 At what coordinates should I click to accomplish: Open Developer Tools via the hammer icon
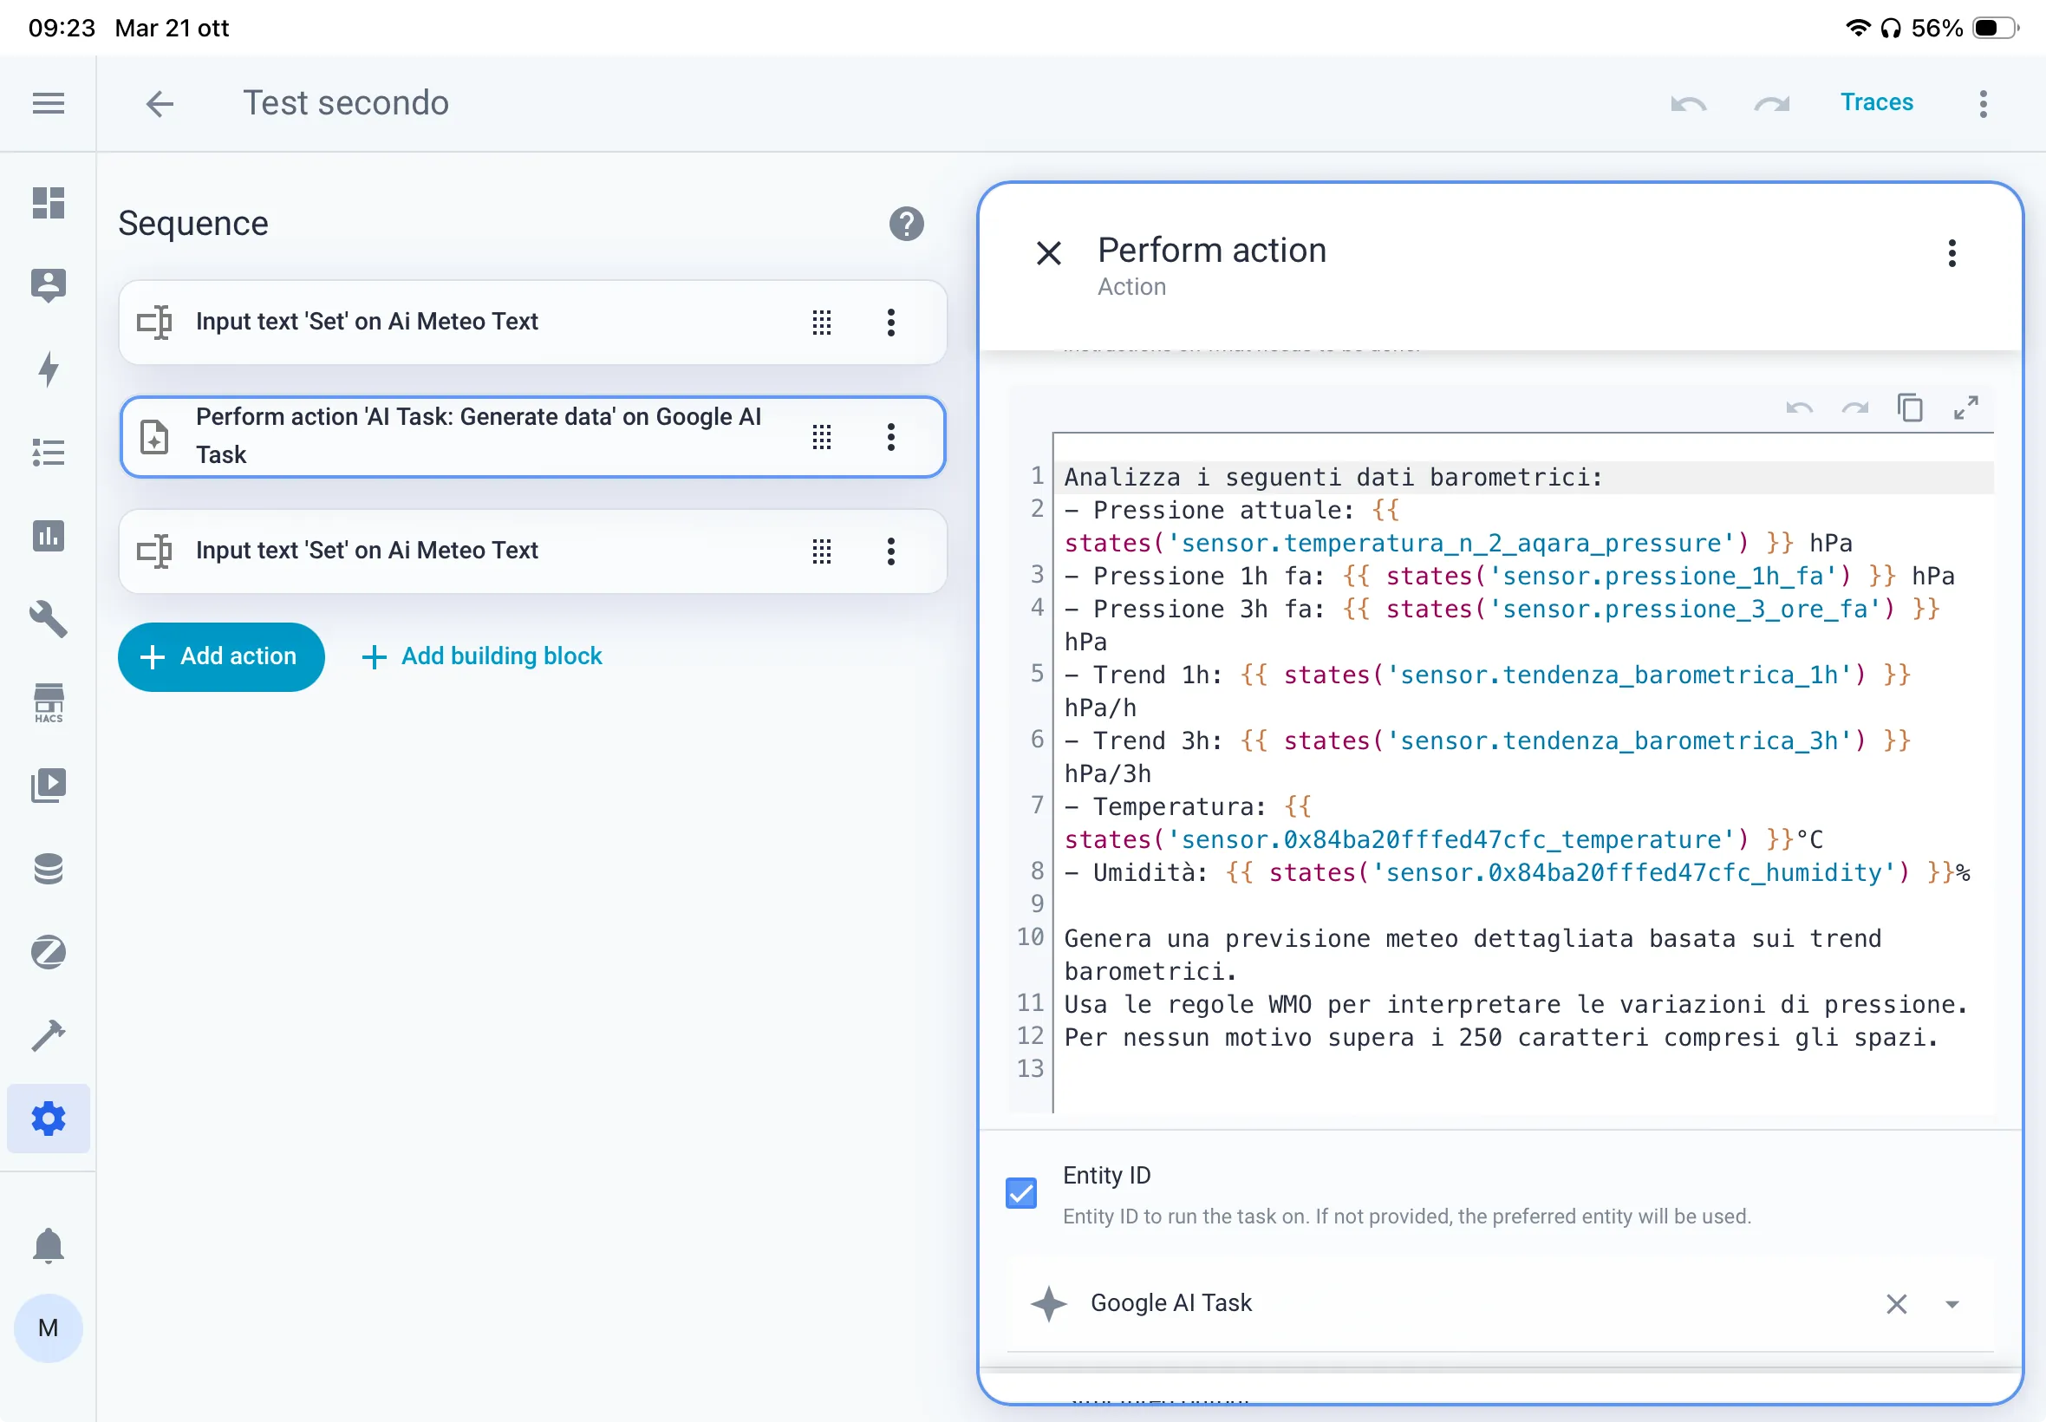48,1035
